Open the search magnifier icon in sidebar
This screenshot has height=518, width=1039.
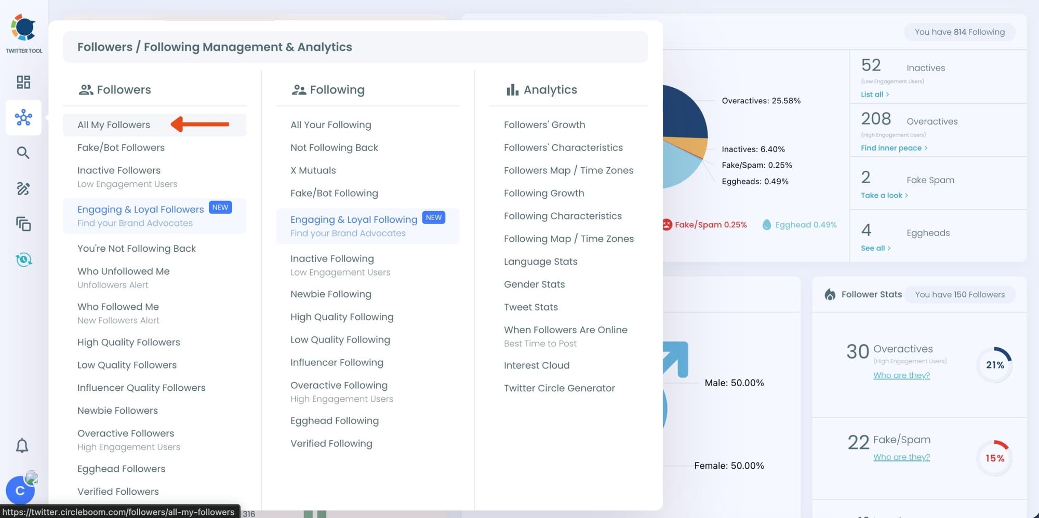coord(23,153)
